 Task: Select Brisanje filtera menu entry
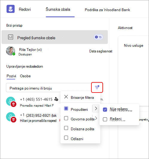coord(80,97)
